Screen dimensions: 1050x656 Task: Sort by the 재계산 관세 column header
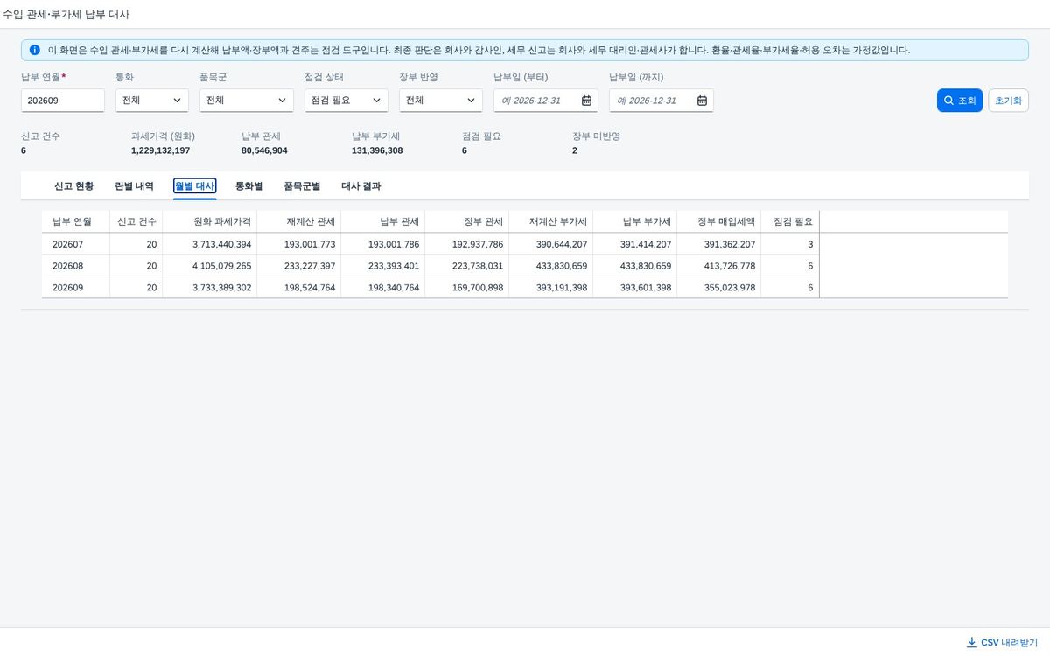pyautogui.click(x=298, y=221)
